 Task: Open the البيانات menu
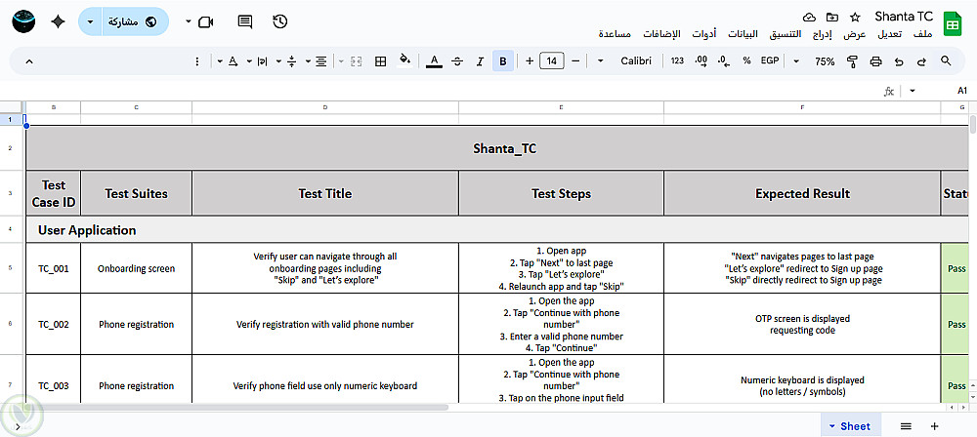coord(743,33)
